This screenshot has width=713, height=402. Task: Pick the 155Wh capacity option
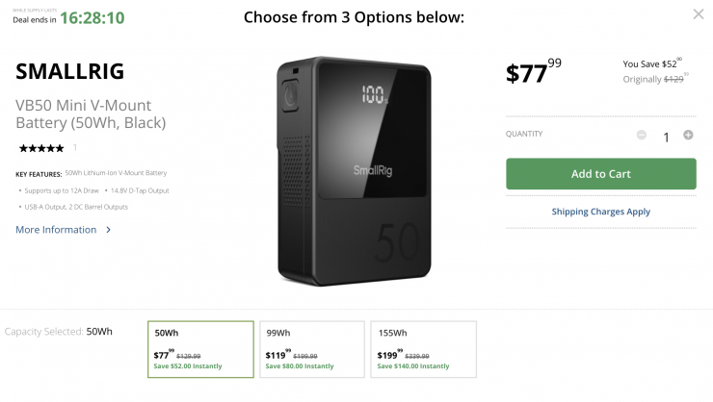(x=423, y=349)
